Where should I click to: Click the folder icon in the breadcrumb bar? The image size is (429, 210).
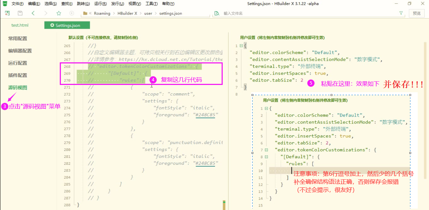pyautogui.click(x=85, y=13)
